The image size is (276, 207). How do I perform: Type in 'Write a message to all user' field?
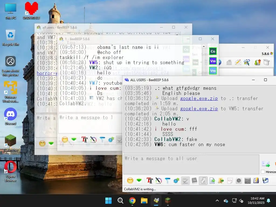coord(191,164)
